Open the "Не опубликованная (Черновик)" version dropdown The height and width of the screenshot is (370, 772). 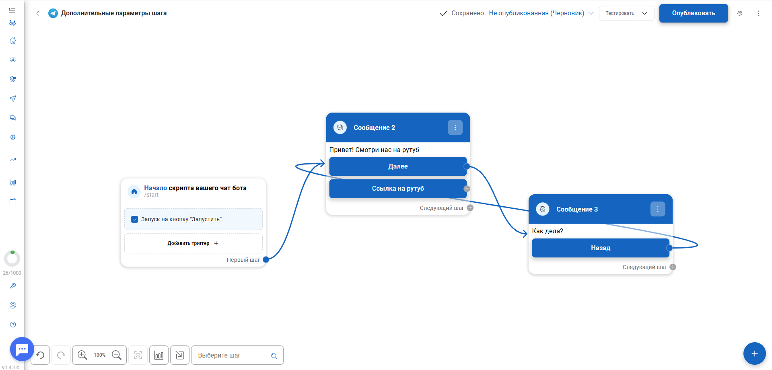pos(541,13)
